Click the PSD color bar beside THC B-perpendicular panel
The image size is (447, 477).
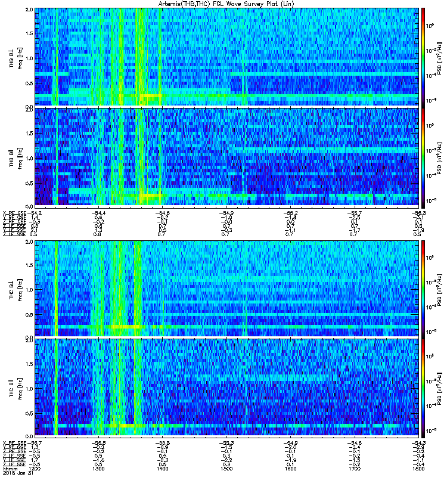pyautogui.click(x=423, y=289)
